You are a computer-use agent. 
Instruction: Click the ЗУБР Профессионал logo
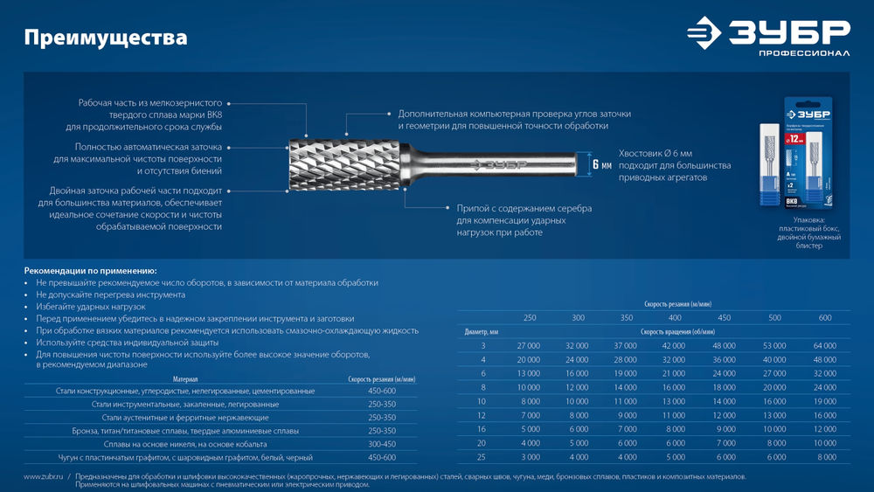tap(767, 38)
